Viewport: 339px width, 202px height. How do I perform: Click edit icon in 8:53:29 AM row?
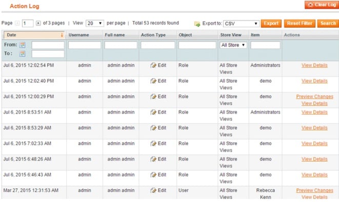coord(153,128)
